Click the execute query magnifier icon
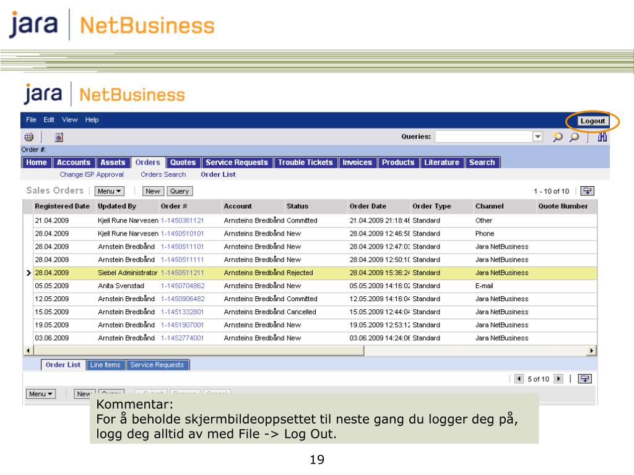 (x=574, y=137)
